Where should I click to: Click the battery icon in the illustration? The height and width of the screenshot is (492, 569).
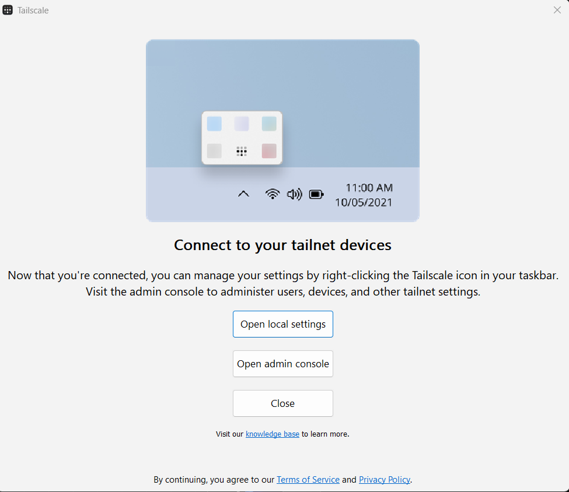tap(316, 194)
